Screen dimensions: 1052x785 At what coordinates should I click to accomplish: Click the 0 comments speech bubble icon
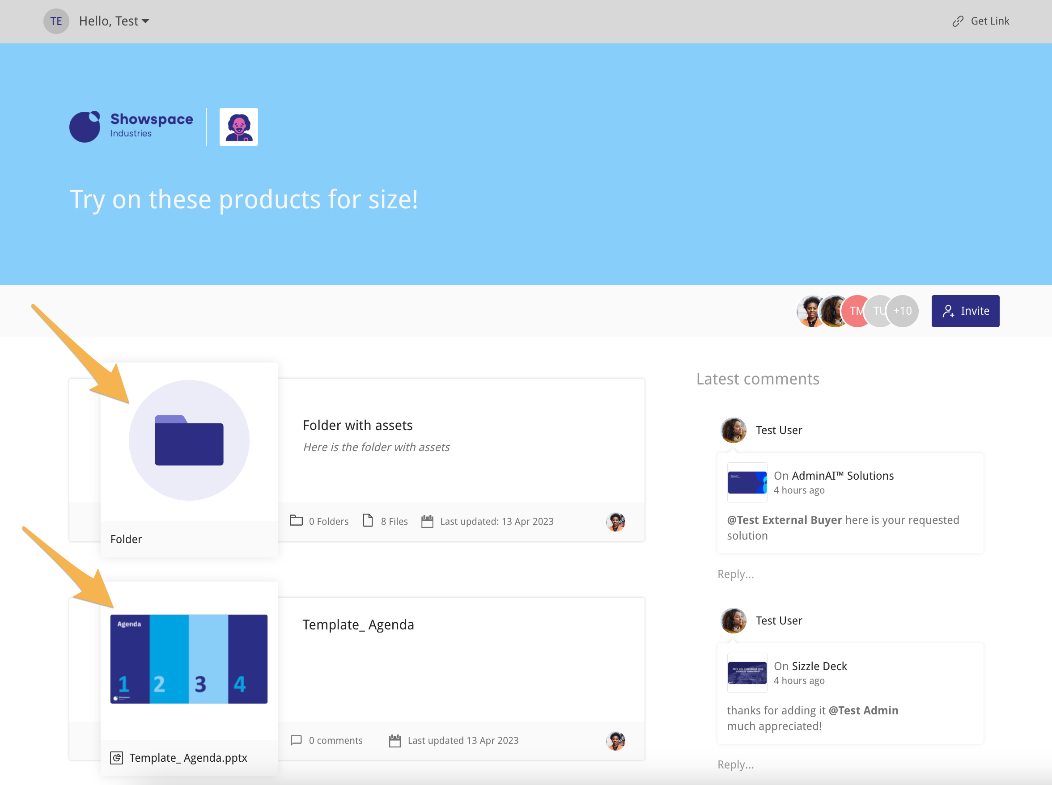pyautogui.click(x=296, y=740)
